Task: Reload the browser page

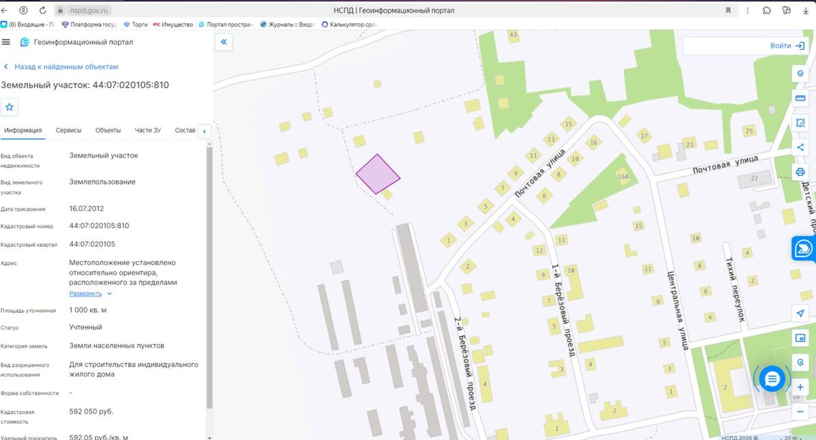Action: tap(43, 10)
